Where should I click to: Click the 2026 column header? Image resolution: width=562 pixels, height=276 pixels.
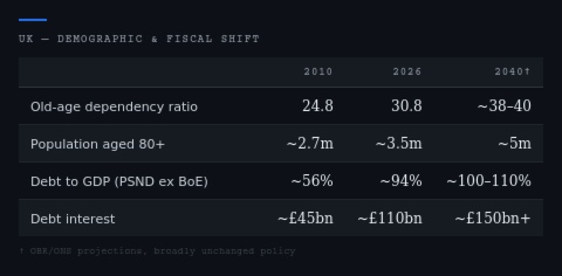point(407,72)
